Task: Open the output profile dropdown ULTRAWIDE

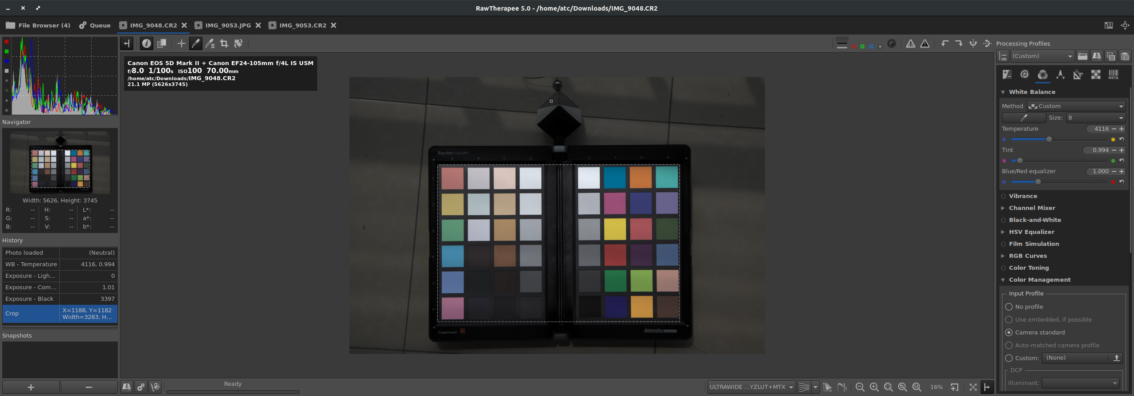Action: pyautogui.click(x=751, y=387)
